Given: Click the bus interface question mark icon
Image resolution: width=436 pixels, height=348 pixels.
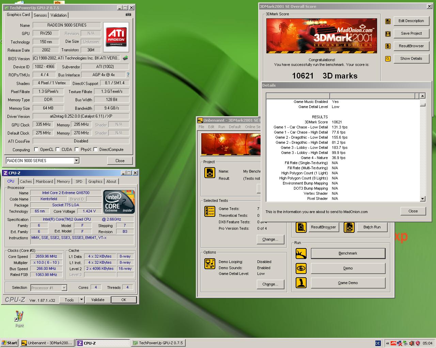Looking at the screenshot, I should (x=128, y=75).
